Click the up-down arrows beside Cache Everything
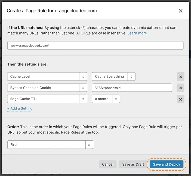The width and height of the screenshot is (191, 176). 131,77
